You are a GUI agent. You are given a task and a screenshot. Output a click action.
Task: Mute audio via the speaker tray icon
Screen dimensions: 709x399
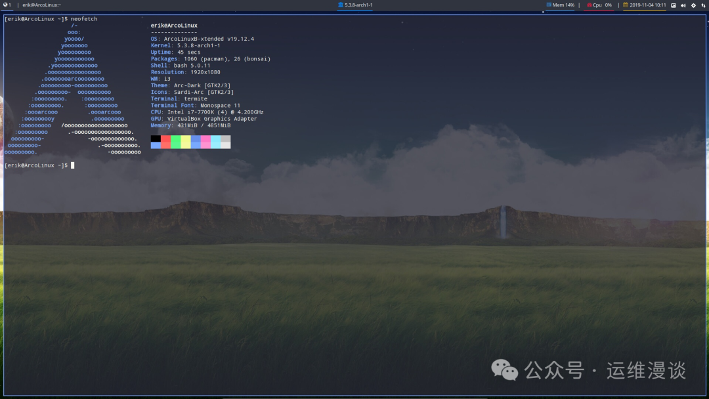[683, 5]
